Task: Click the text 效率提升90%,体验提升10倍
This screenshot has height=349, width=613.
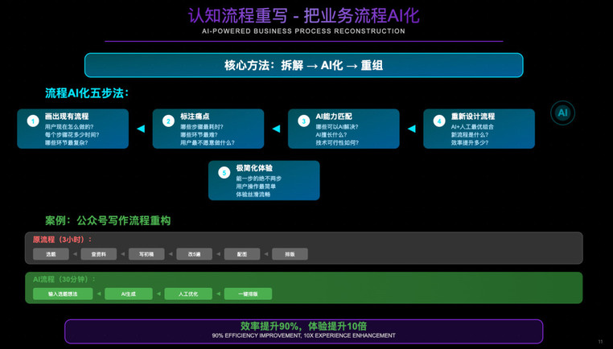Action: 304,326
